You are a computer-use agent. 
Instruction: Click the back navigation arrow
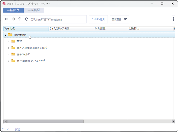[x=6, y=19]
